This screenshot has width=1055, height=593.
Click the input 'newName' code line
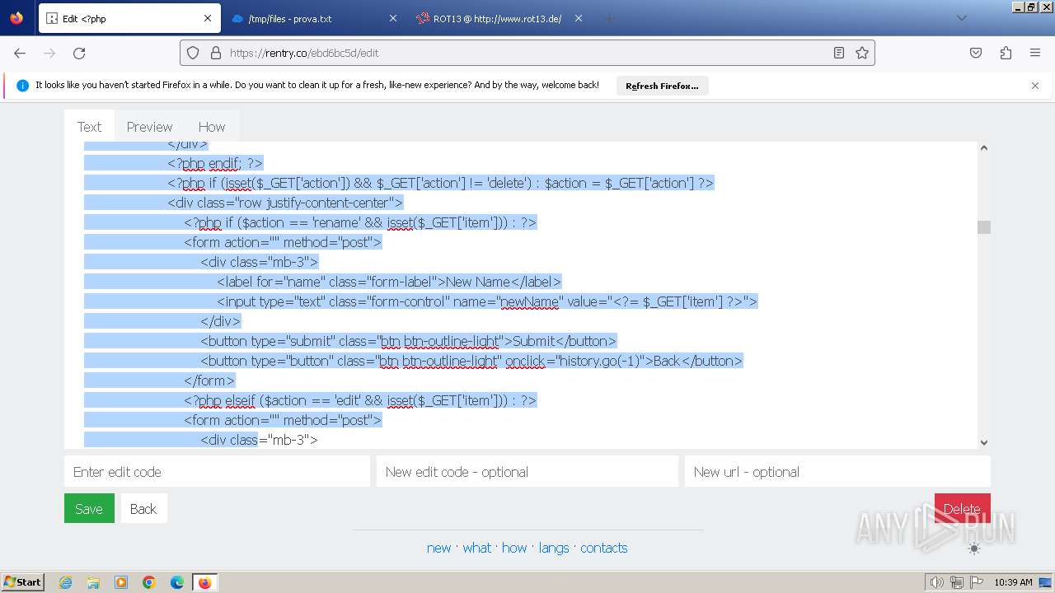(x=487, y=301)
